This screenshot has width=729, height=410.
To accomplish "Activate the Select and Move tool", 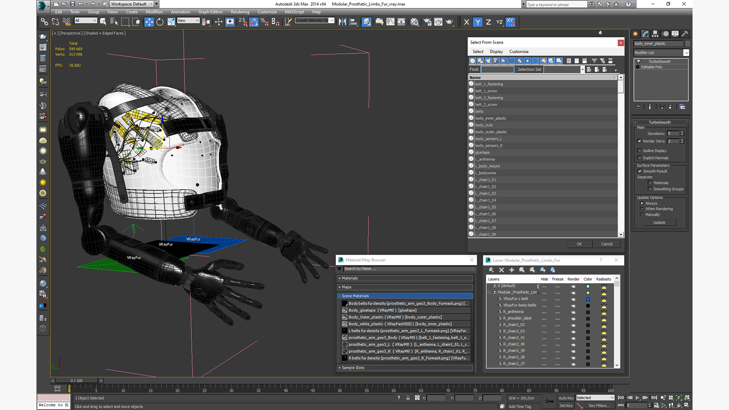I will pyautogui.click(x=149, y=22).
